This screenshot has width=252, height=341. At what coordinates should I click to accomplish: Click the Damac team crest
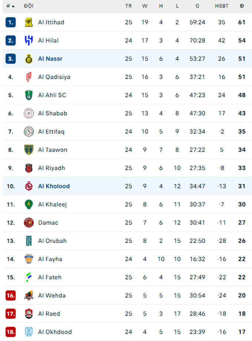(29, 222)
